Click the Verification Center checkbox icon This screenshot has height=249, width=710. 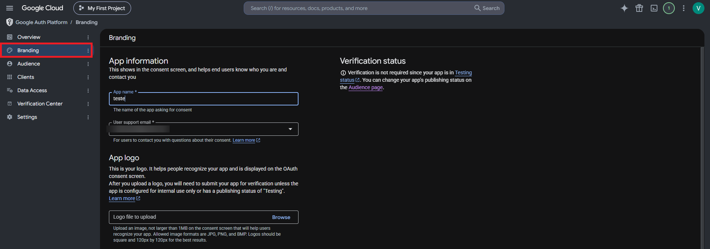[10, 104]
